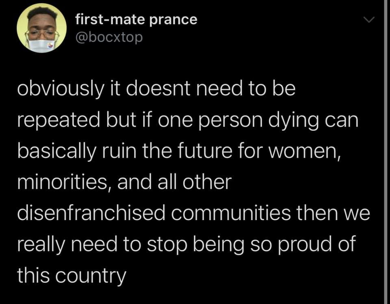Viewport: 390px width, 304px height.
Task: Click the display name first-mate prance
Action: (136, 19)
